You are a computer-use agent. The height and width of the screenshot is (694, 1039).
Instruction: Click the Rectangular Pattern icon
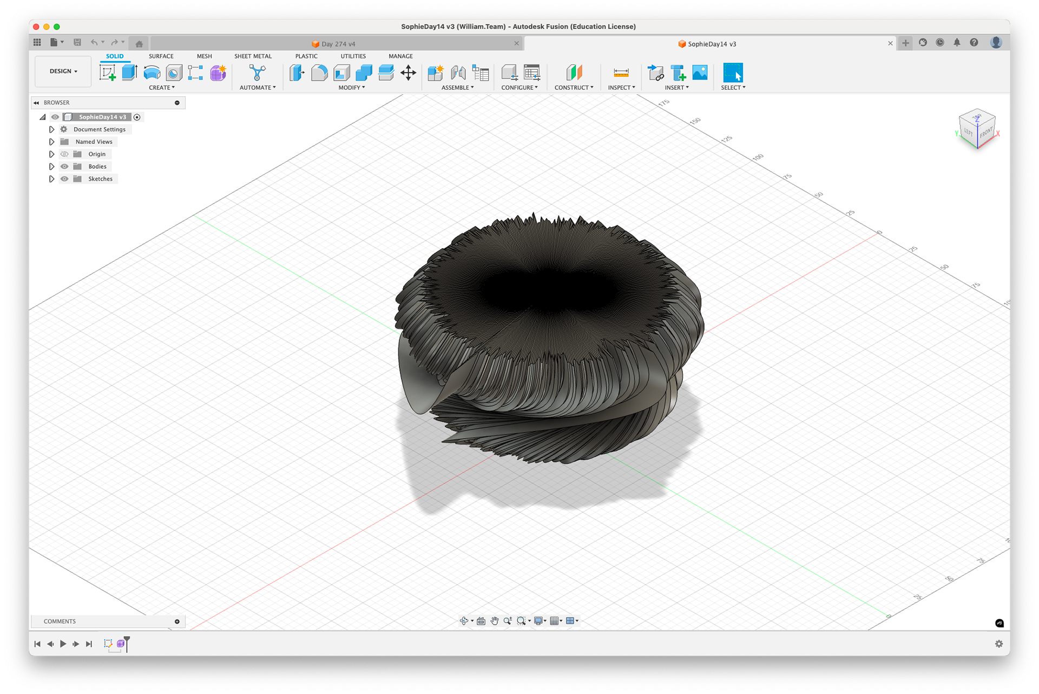coord(195,72)
